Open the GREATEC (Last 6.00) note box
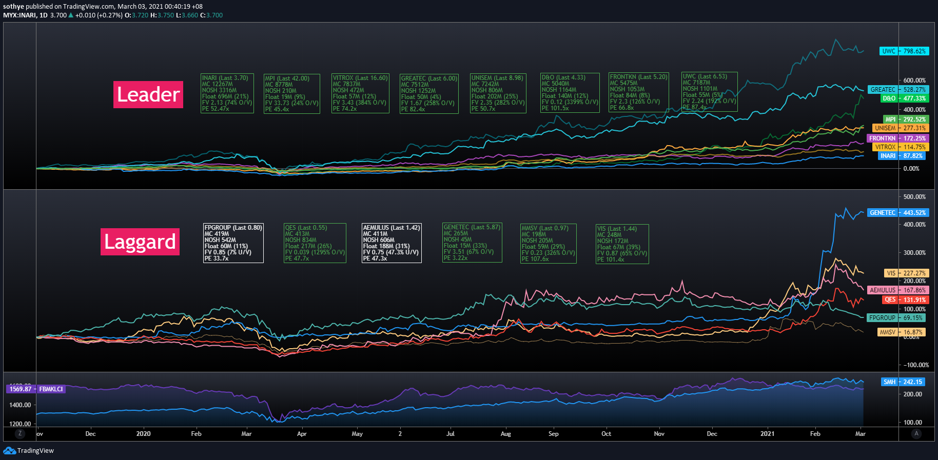 coord(429,94)
